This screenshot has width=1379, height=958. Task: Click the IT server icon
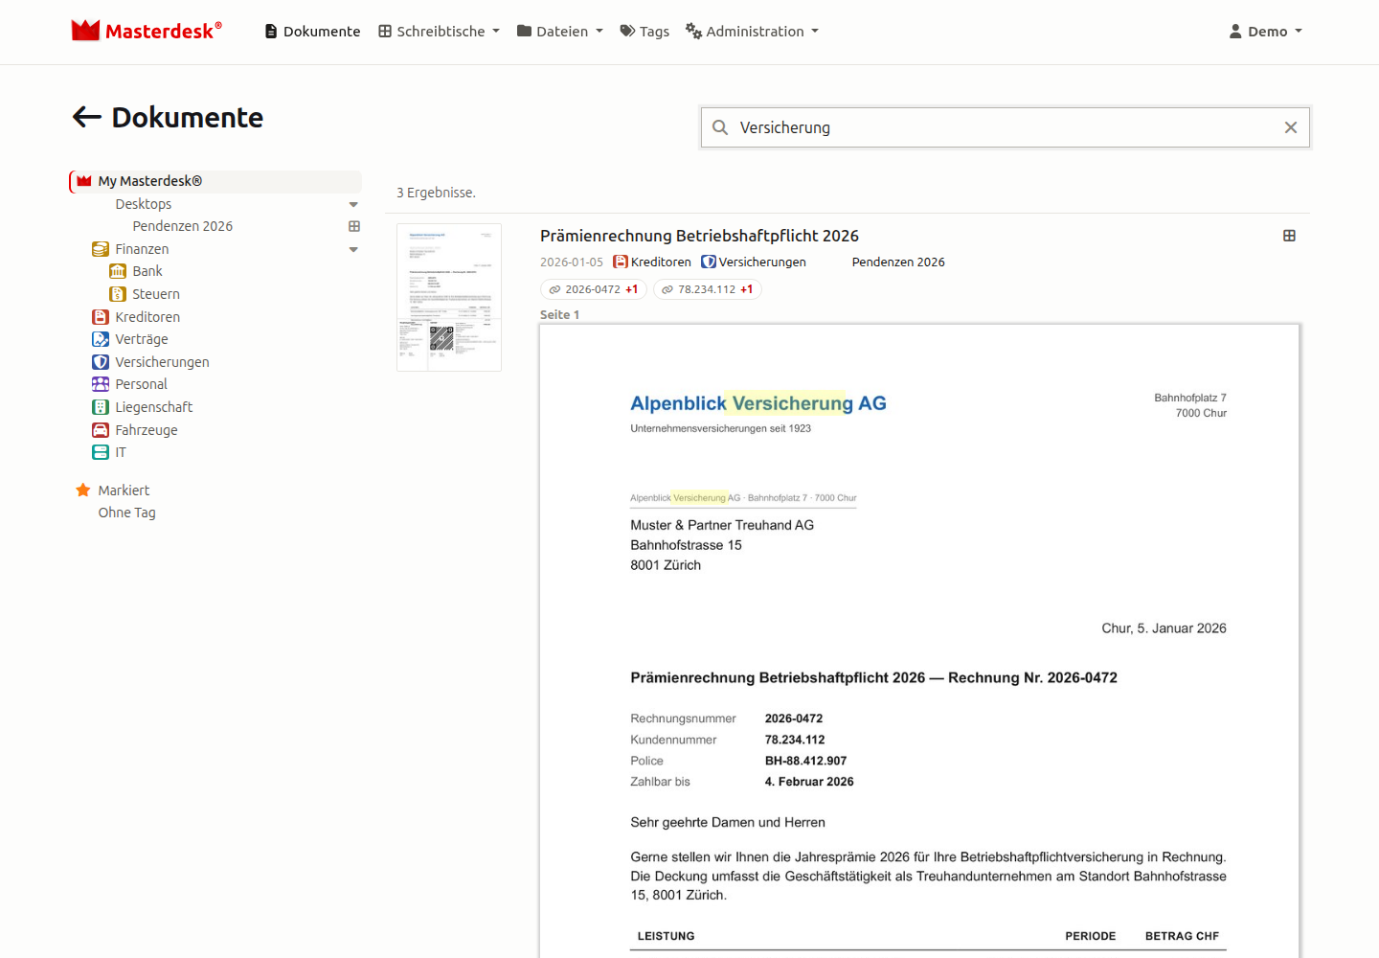pos(101,452)
